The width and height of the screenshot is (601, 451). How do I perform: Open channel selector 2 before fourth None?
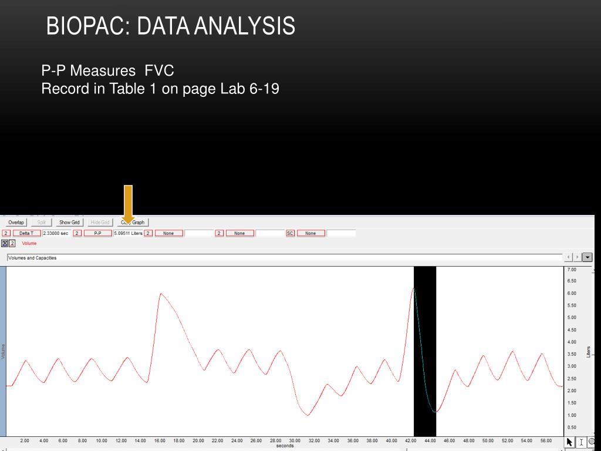pyautogui.click(x=220, y=233)
